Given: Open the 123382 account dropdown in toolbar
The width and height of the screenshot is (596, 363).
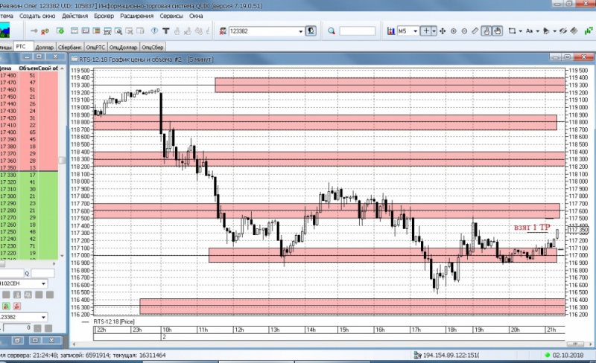Looking at the screenshot, I should [300, 31].
